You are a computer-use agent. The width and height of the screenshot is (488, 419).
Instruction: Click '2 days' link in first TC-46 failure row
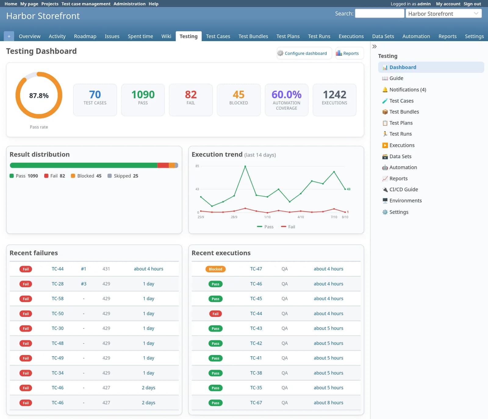[149, 388]
